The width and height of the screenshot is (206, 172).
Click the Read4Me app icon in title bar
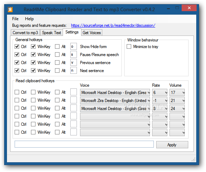[10, 9]
